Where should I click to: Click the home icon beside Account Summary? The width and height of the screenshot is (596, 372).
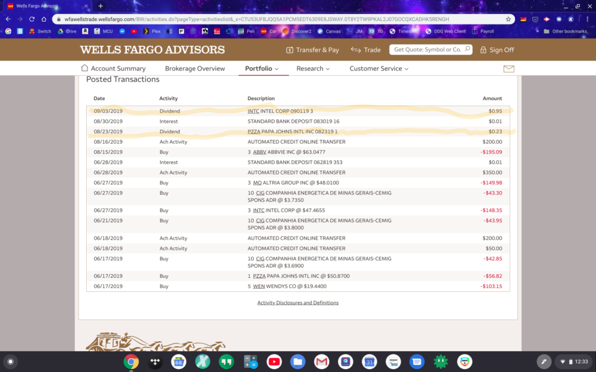85,68
